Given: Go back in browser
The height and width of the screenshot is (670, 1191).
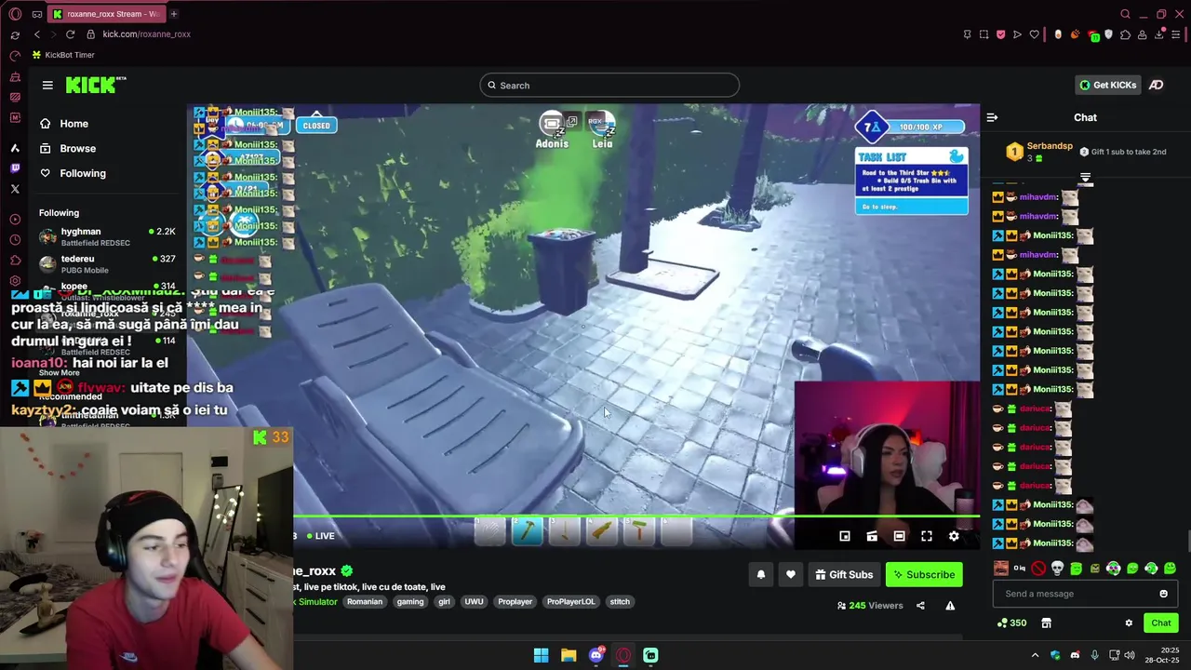Looking at the screenshot, I should point(37,34).
